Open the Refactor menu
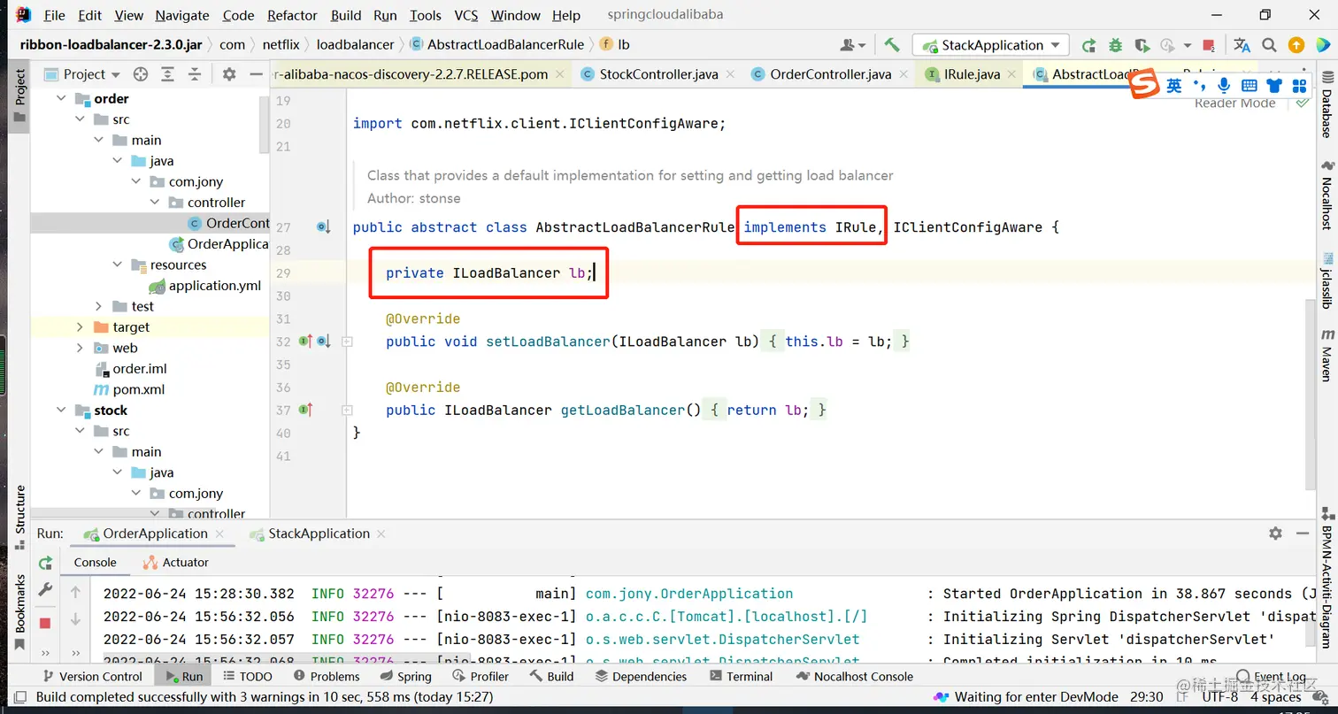This screenshot has width=1338, height=714. [292, 15]
